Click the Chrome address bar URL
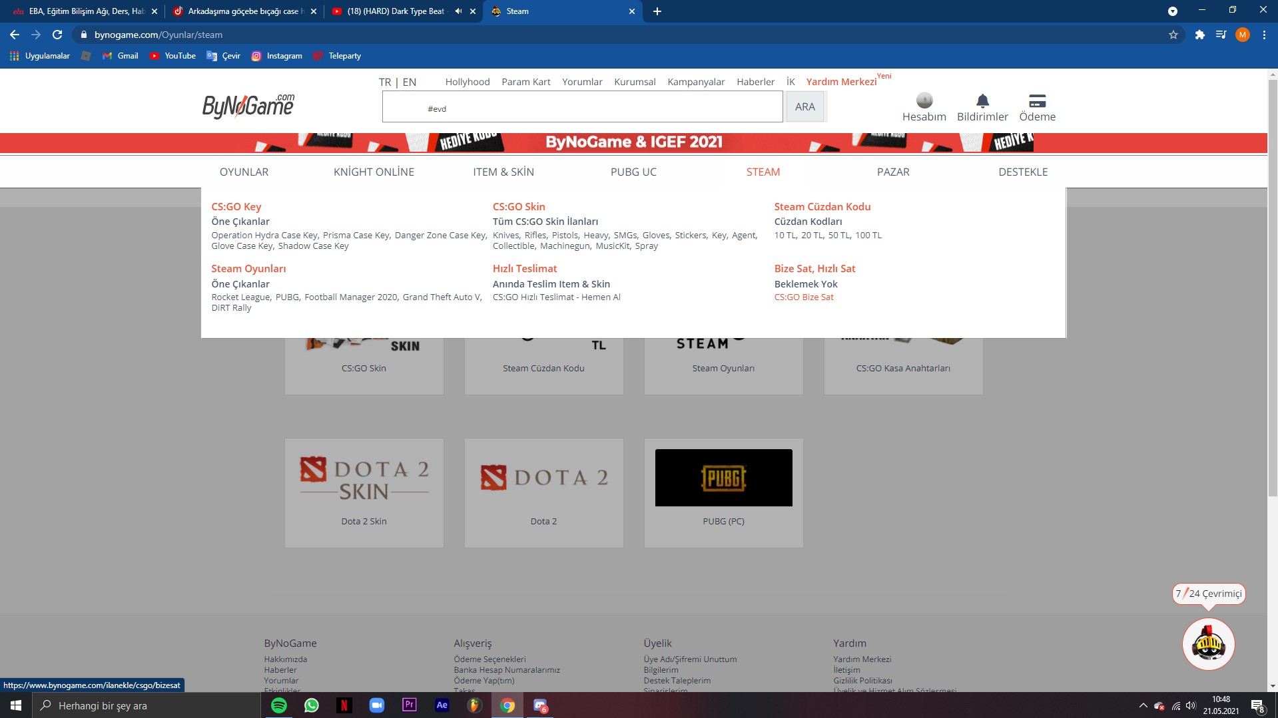This screenshot has height=718, width=1278. [x=159, y=35]
